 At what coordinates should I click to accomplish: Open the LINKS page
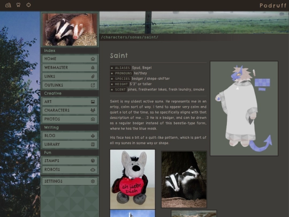pos(70,77)
